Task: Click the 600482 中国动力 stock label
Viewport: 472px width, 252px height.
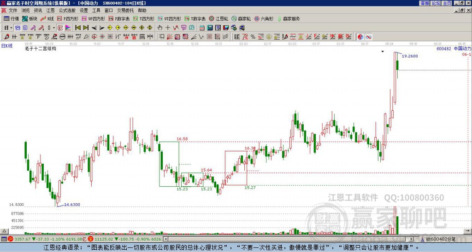Action: [454, 48]
